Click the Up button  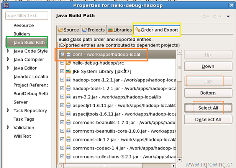coord(208,55)
